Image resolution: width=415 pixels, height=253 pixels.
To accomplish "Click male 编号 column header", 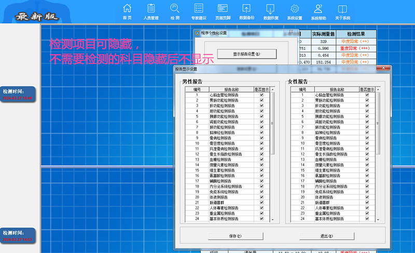I will 197,89.
